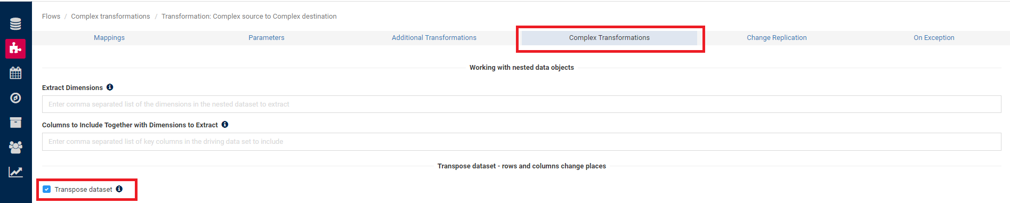
Task: Open the Statistics chart icon in sidebar
Action: [15, 172]
